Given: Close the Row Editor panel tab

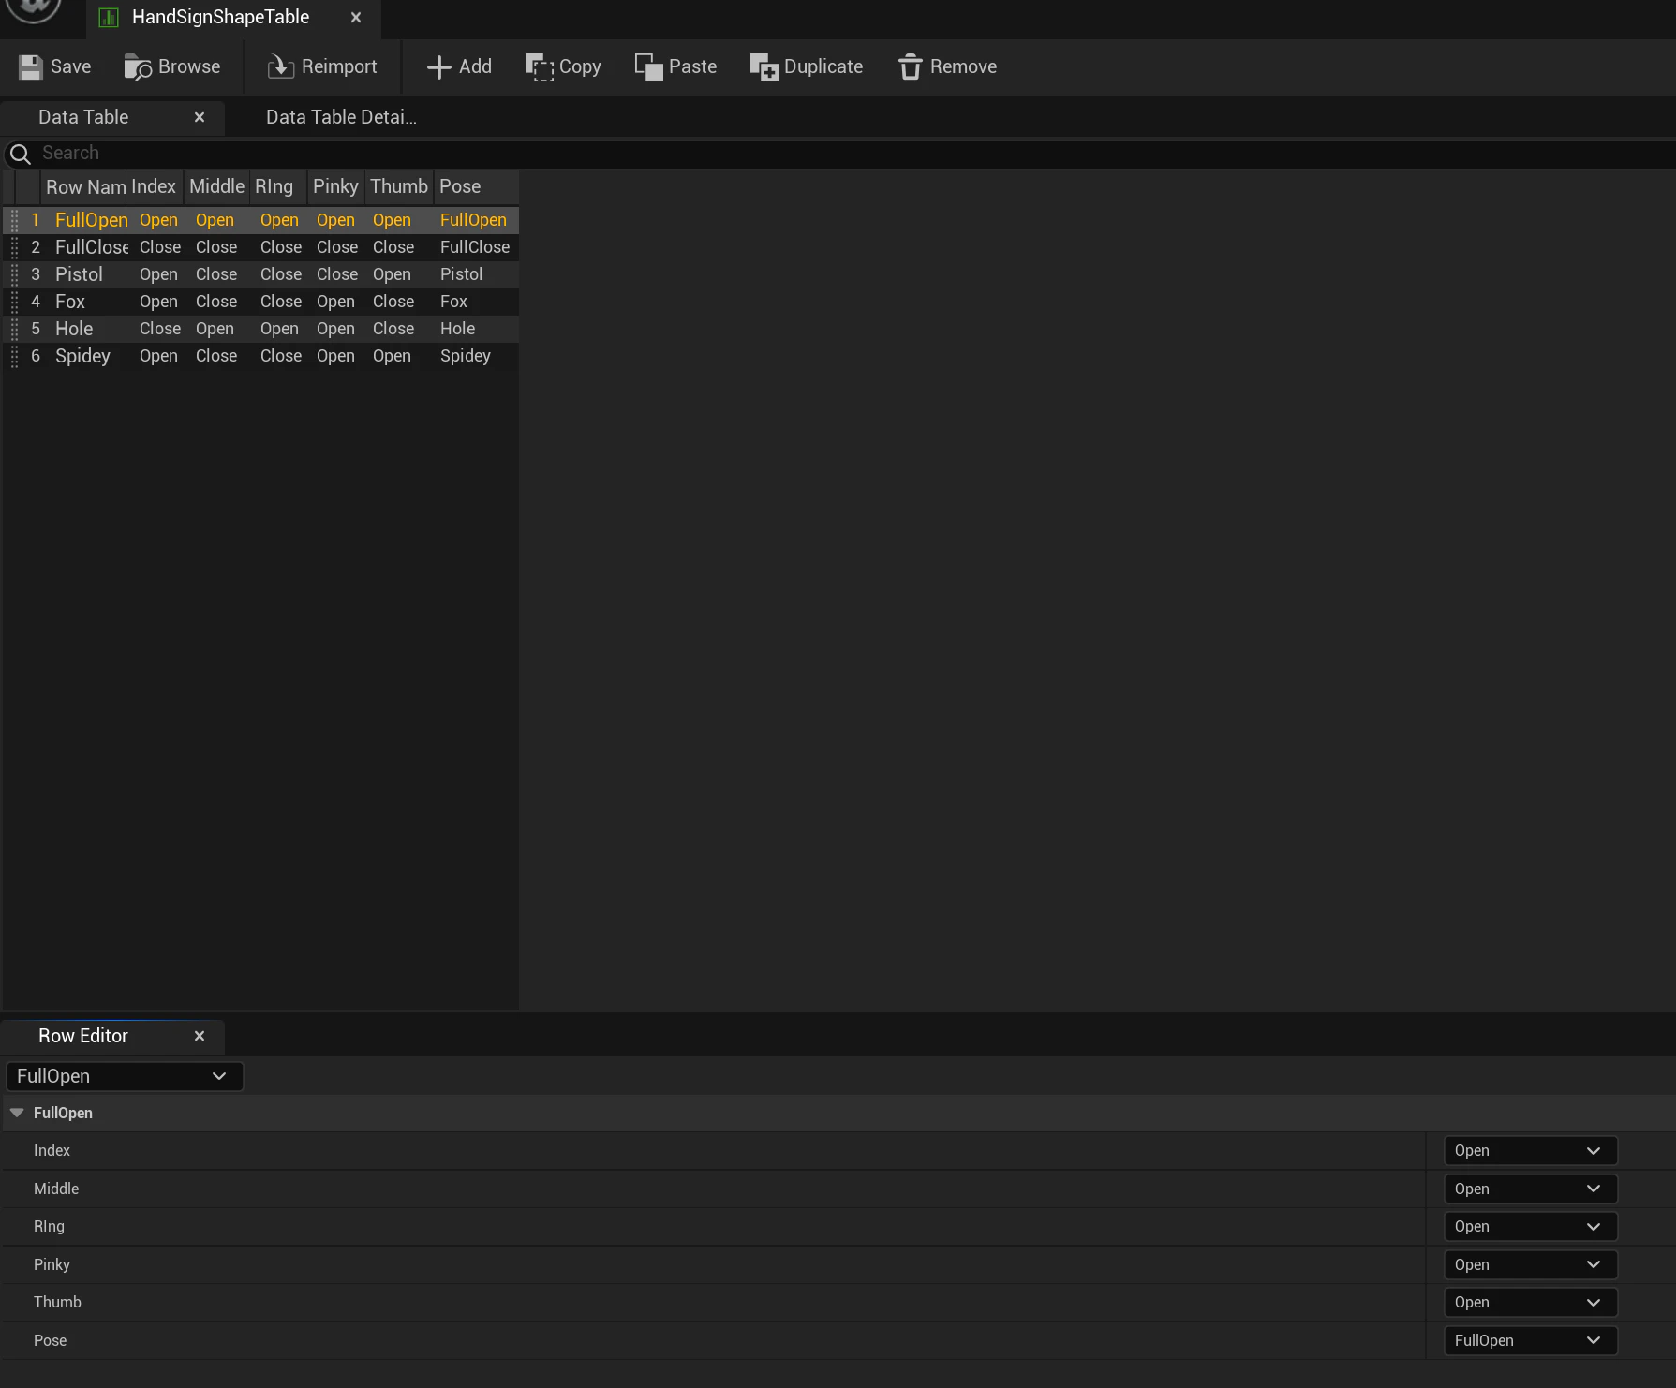Looking at the screenshot, I should [200, 1036].
